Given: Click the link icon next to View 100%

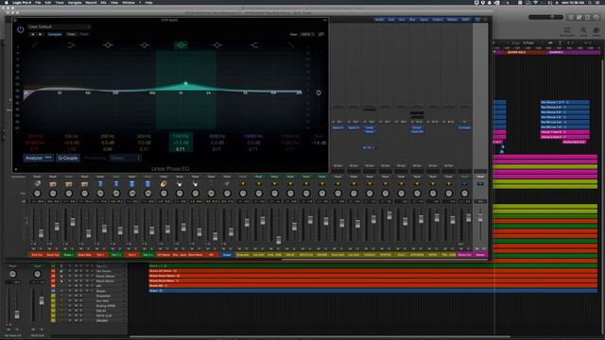Looking at the screenshot, I should coord(321,34).
